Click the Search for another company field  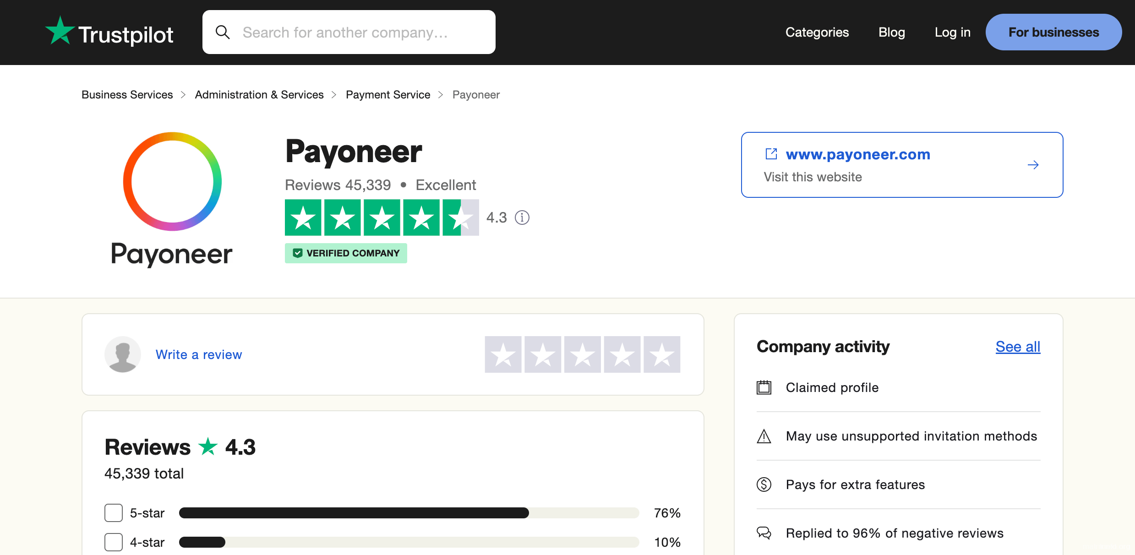click(x=349, y=32)
